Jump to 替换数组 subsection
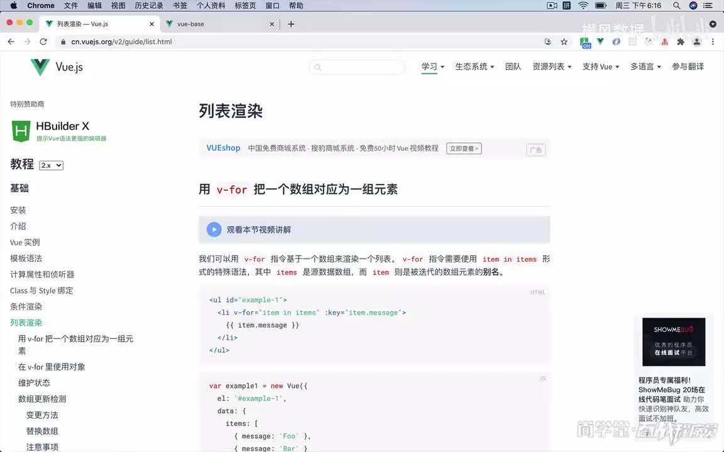Screen dimensions: 724x452 (42, 431)
